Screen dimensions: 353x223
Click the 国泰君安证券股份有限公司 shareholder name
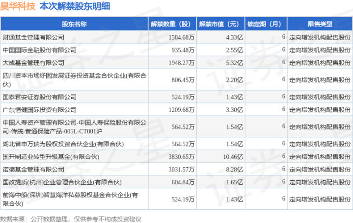(40, 97)
